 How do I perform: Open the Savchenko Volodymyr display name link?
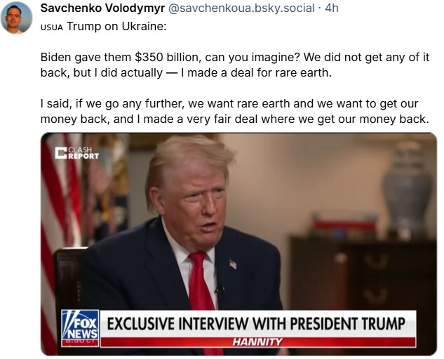(x=102, y=8)
